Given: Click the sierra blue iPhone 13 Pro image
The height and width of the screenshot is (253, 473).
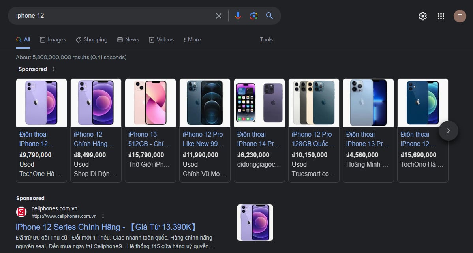Looking at the screenshot, I should coord(368,103).
